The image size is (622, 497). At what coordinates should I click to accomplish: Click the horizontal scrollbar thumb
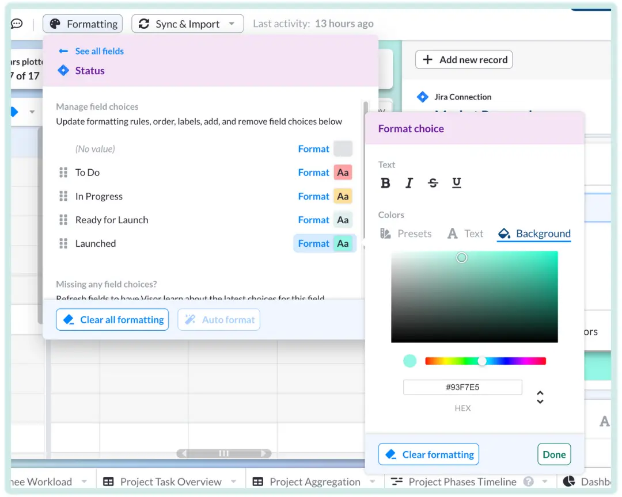coord(223,453)
